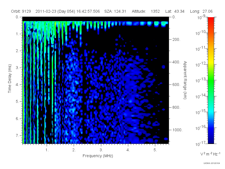Click the UIOWA 20120104 watermark text

pyautogui.click(x=212, y=163)
